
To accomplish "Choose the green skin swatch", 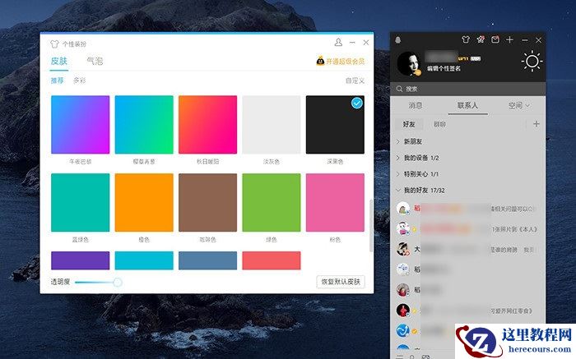I will (x=272, y=202).
